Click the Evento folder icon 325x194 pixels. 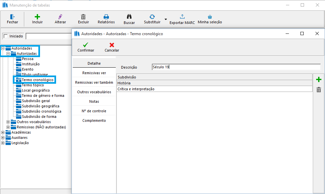(19, 69)
